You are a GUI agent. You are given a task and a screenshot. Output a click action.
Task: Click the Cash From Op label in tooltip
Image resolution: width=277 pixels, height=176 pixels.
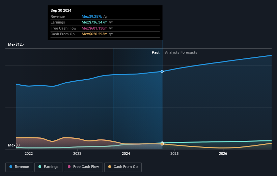pos(62,34)
